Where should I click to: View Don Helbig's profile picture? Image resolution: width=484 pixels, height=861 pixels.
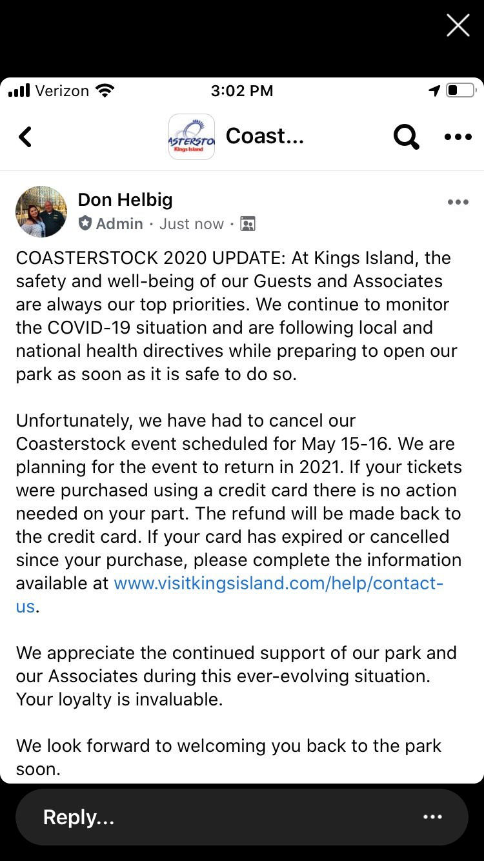coord(41,212)
